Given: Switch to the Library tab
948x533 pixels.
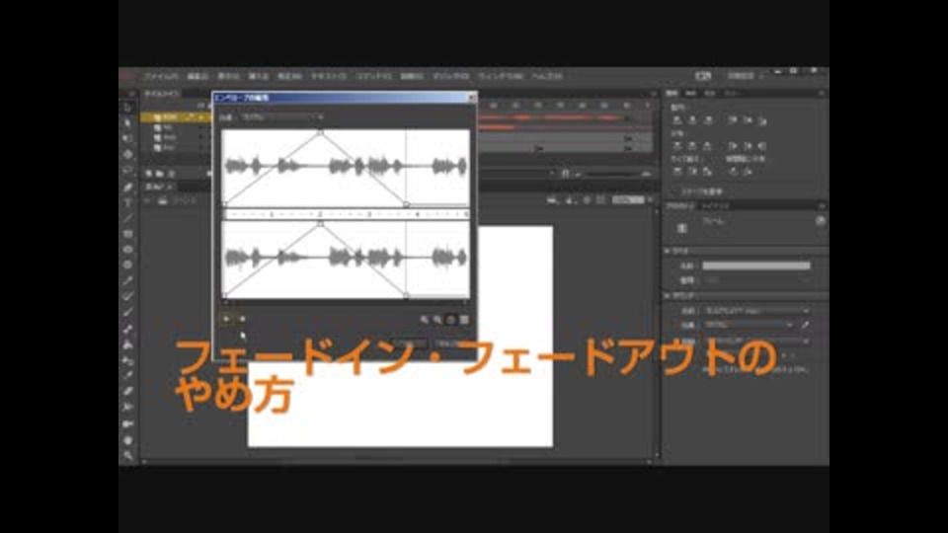Looking at the screenshot, I should (716, 206).
